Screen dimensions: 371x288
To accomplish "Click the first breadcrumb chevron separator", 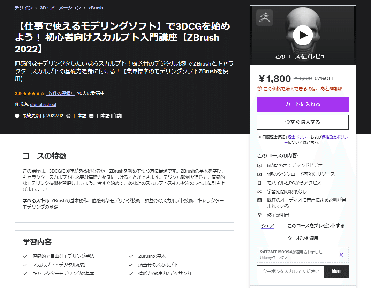I will pos(36,8).
